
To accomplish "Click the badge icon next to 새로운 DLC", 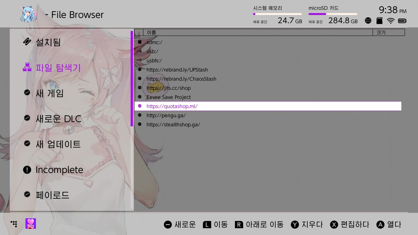I will click(x=27, y=118).
